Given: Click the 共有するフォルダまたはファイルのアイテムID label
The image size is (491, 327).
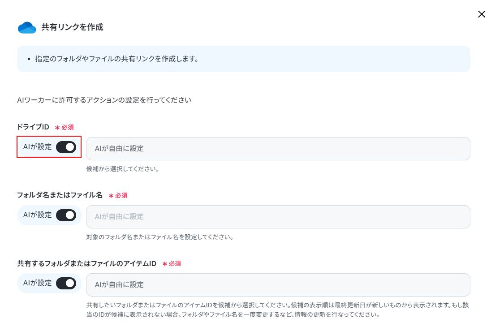Looking at the screenshot, I should 87,263.
